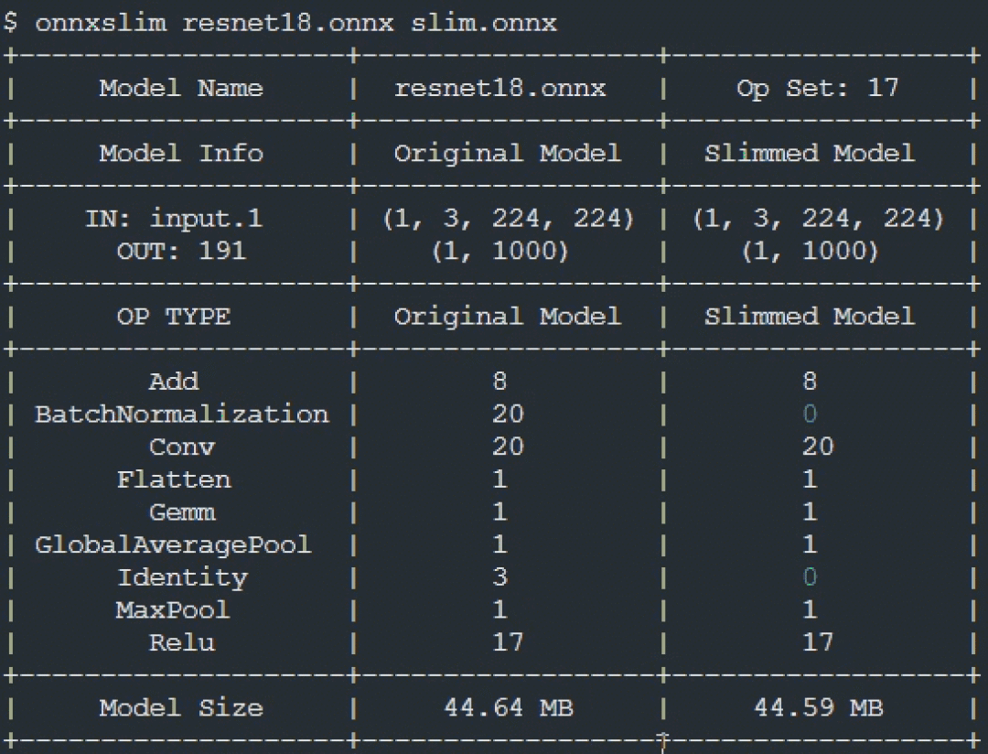This screenshot has height=754, width=988.
Task: Click the Relu slimmed count 17
Action: pyautogui.click(x=818, y=642)
